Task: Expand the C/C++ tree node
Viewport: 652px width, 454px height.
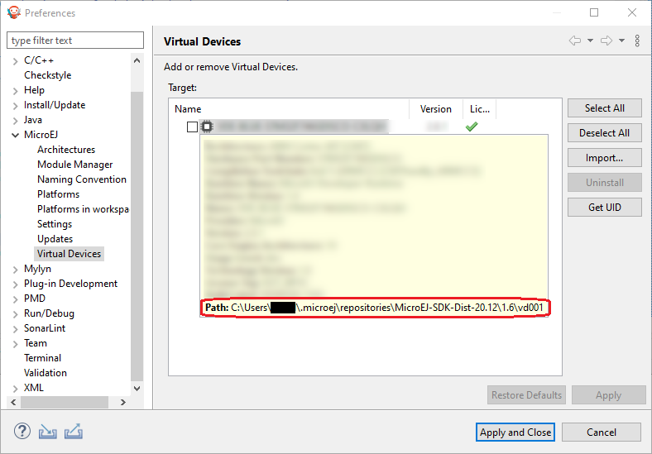Action: point(15,60)
